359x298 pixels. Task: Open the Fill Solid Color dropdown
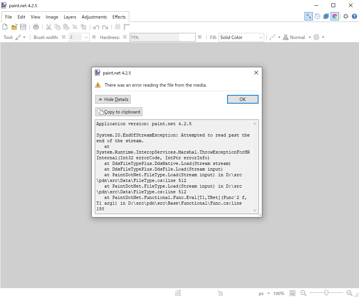click(x=241, y=37)
